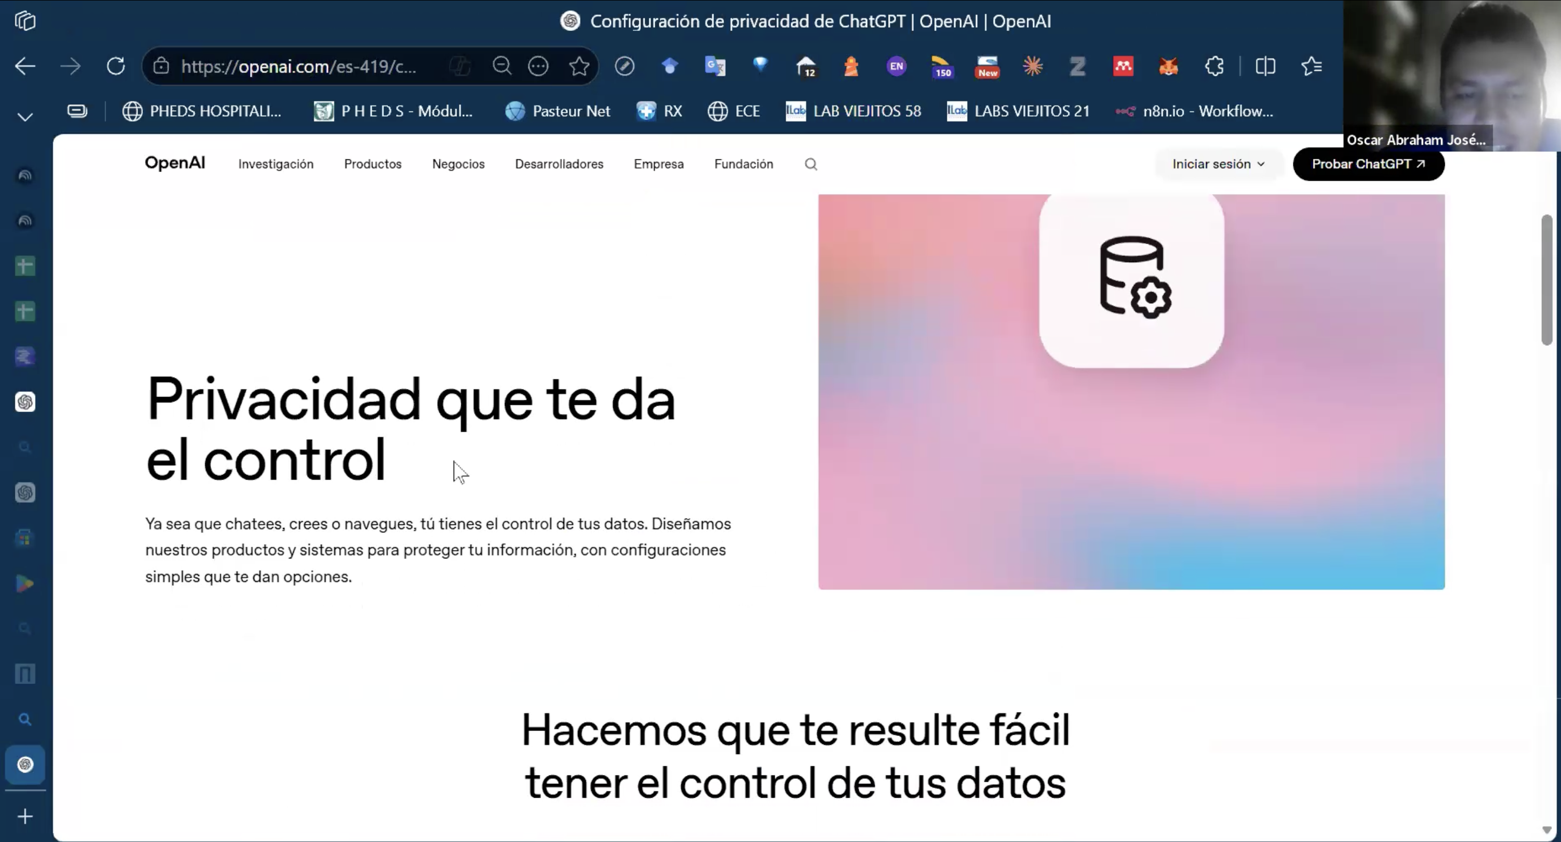
Task: Click the paragraph starting "Ya sea que chatees"
Action: [x=438, y=550]
